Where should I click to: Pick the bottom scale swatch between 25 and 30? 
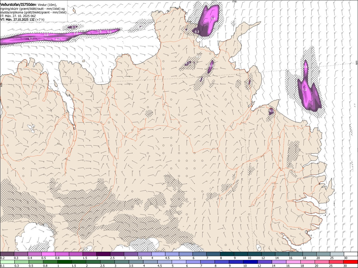click(x=336, y=262)
